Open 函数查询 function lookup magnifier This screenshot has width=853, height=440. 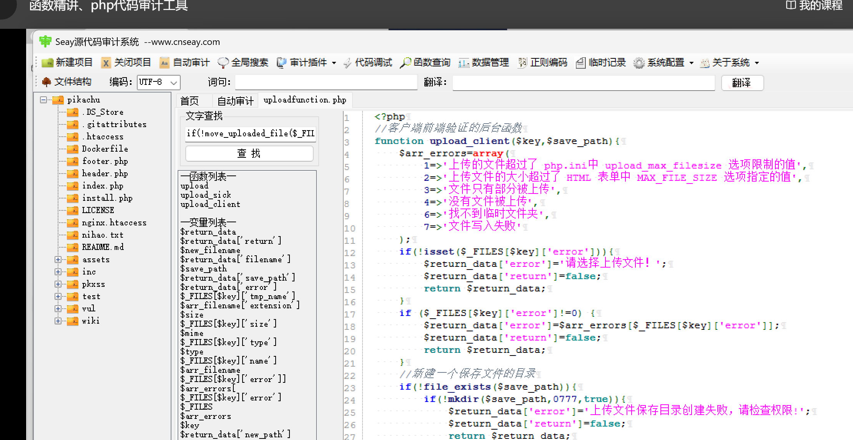pyautogui.click(x=406, y=63)
